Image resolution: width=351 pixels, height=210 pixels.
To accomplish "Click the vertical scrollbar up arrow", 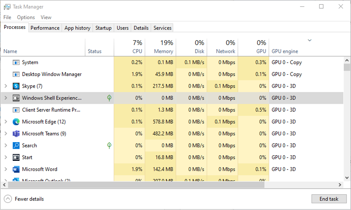I will tap(347, 60).
